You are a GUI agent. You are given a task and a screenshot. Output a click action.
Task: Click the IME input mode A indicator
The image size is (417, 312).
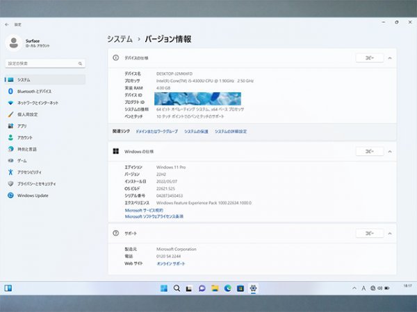tap(363, 288)
